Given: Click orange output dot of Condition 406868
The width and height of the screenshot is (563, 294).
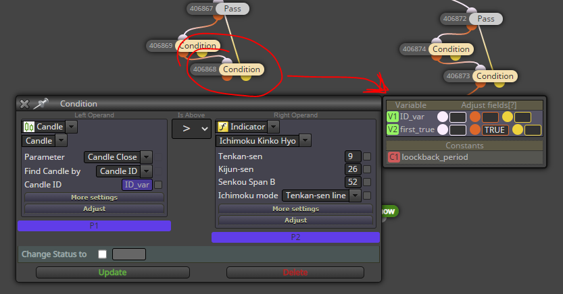Looking at the screenshot, I should coord(227,77).
